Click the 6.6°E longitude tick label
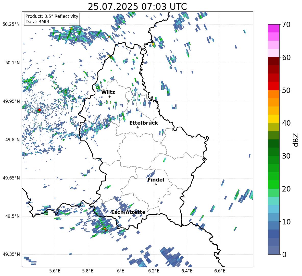Viewport: 302px width, 276px height. pos(220,271)
